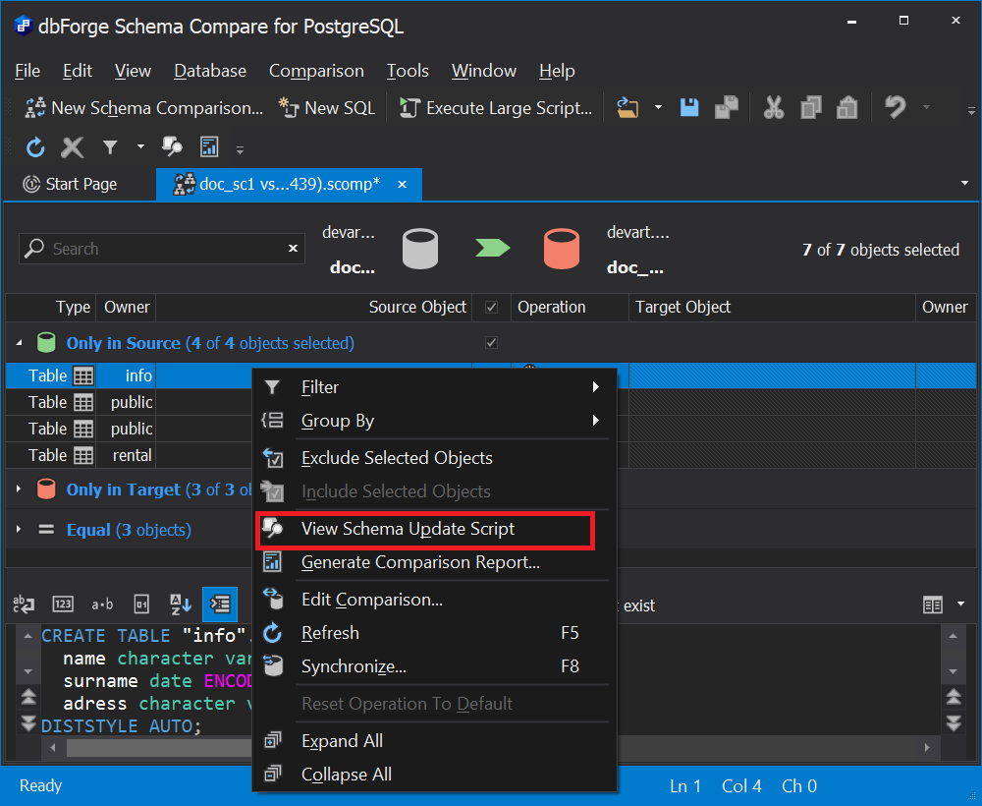Choose Synchronize in context menu

pyautogui.click(x=434, y=666)
